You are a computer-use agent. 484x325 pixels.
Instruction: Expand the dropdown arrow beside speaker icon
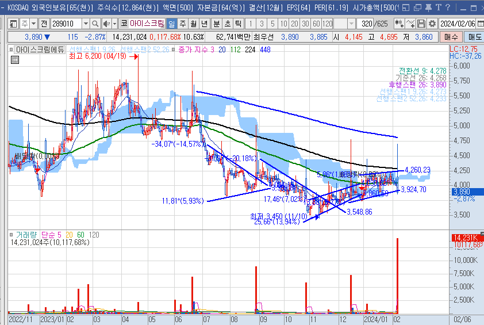coord(114,24)
